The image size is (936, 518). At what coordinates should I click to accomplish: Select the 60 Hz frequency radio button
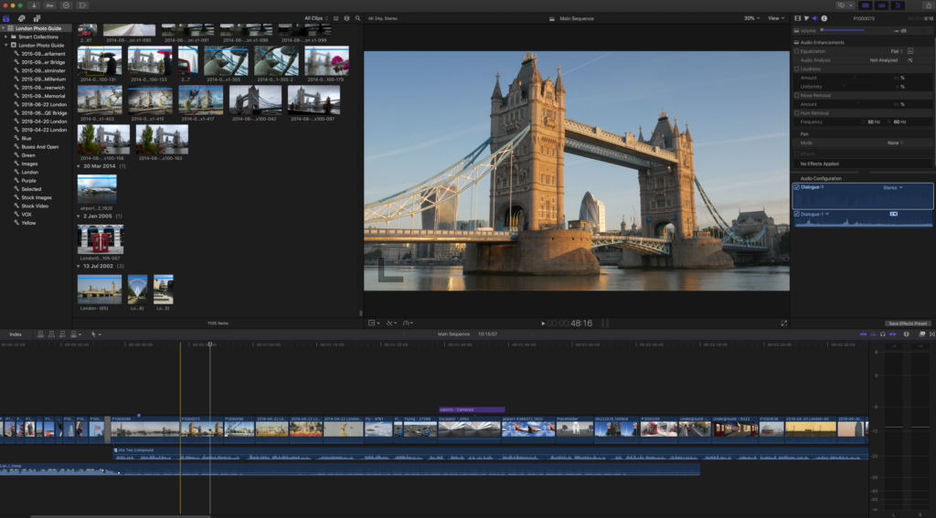click(889, 122)
